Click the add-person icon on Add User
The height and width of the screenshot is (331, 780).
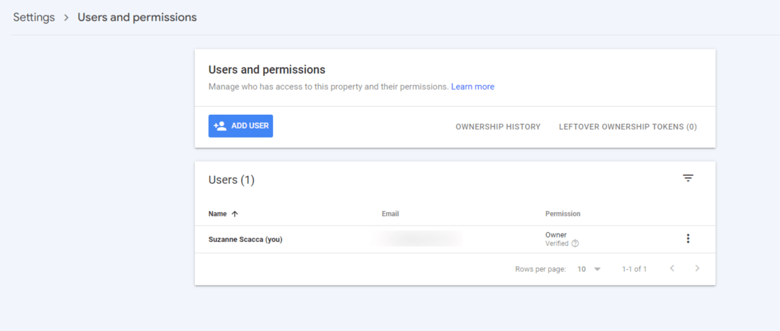220,126
